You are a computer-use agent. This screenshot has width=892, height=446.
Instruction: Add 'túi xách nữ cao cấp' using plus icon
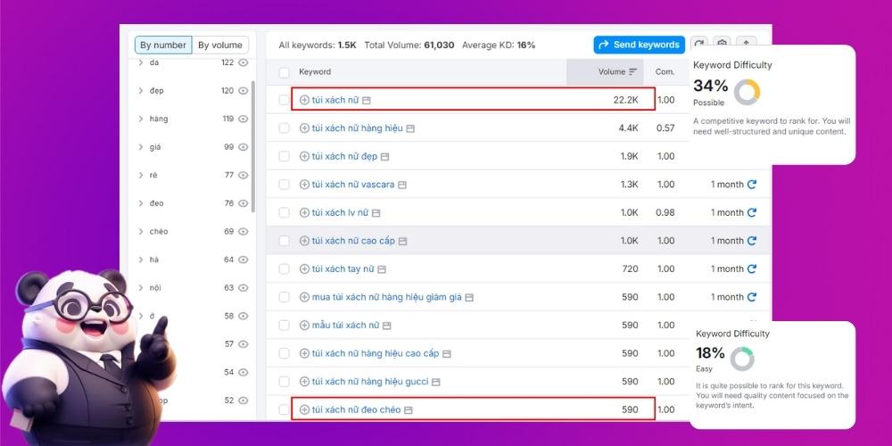(304, 241)
